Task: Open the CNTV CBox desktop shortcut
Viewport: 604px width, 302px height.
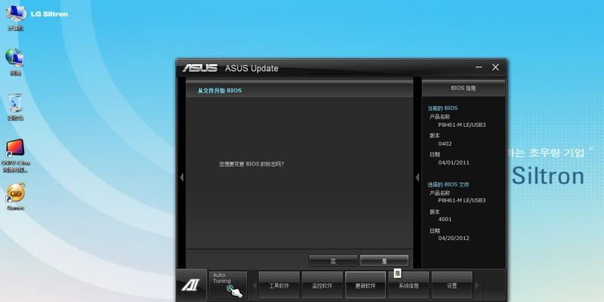Action: [x=15, y=156]
